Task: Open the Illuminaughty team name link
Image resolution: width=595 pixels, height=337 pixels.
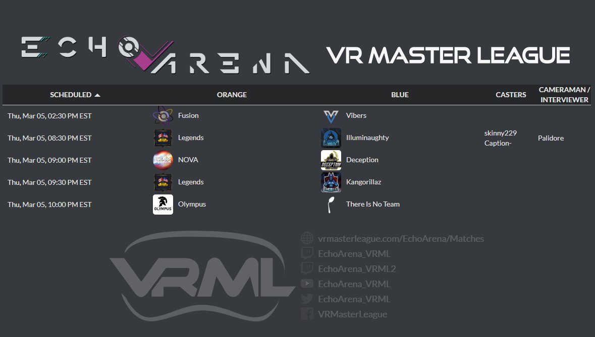Action: click(x=367, y=138)
